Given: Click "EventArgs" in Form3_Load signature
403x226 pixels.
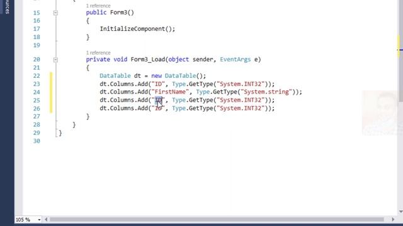Looking at the screenshot, I should click(235, 60).
